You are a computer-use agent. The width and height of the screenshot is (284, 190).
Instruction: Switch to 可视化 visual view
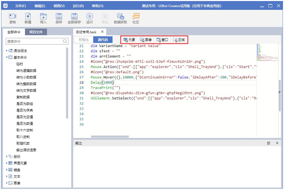[x=83, y=40]
